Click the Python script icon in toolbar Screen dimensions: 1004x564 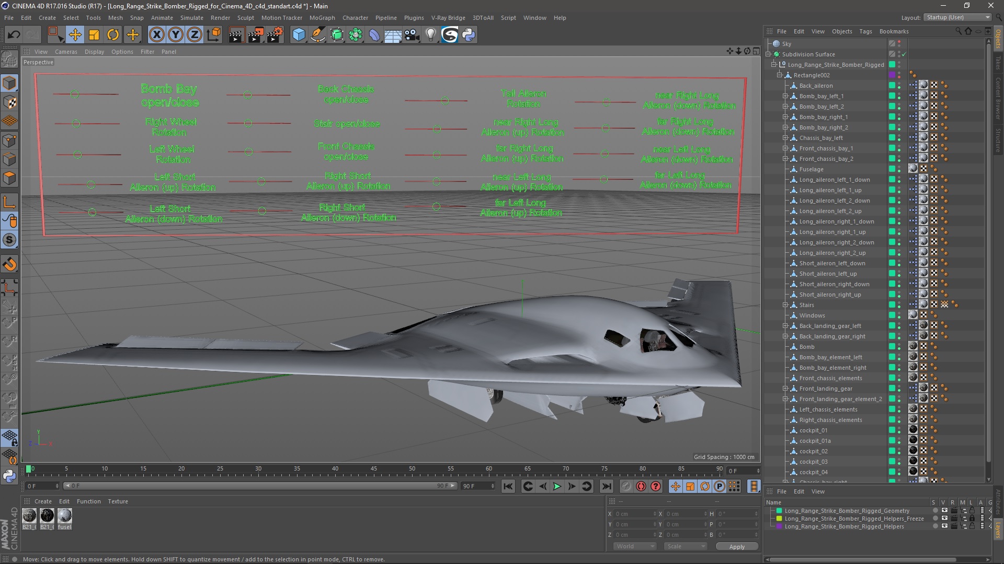(x=469, y=35)
